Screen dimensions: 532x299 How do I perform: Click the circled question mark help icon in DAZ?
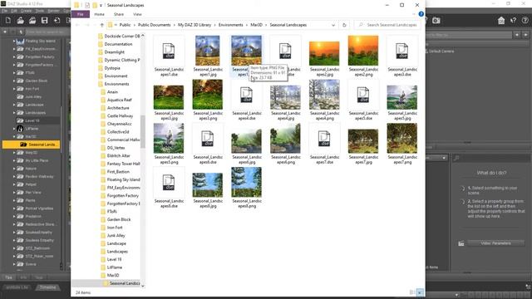(x=525, y=21)
